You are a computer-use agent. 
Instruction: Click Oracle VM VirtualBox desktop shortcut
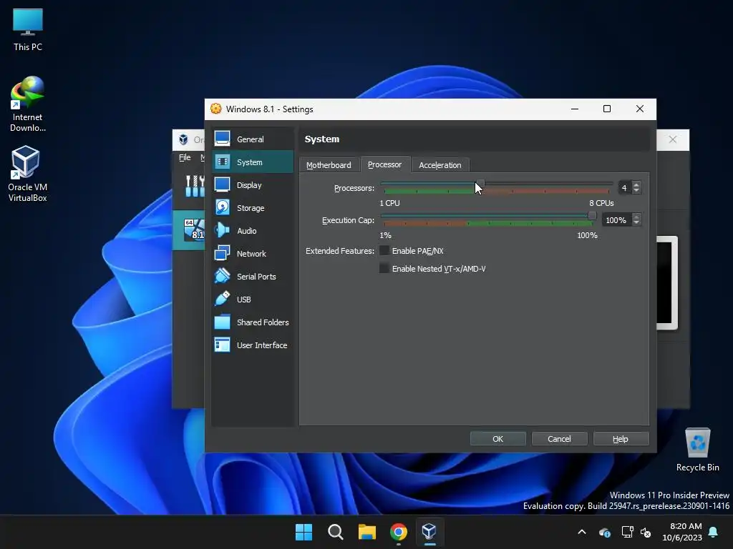(28, 174)
